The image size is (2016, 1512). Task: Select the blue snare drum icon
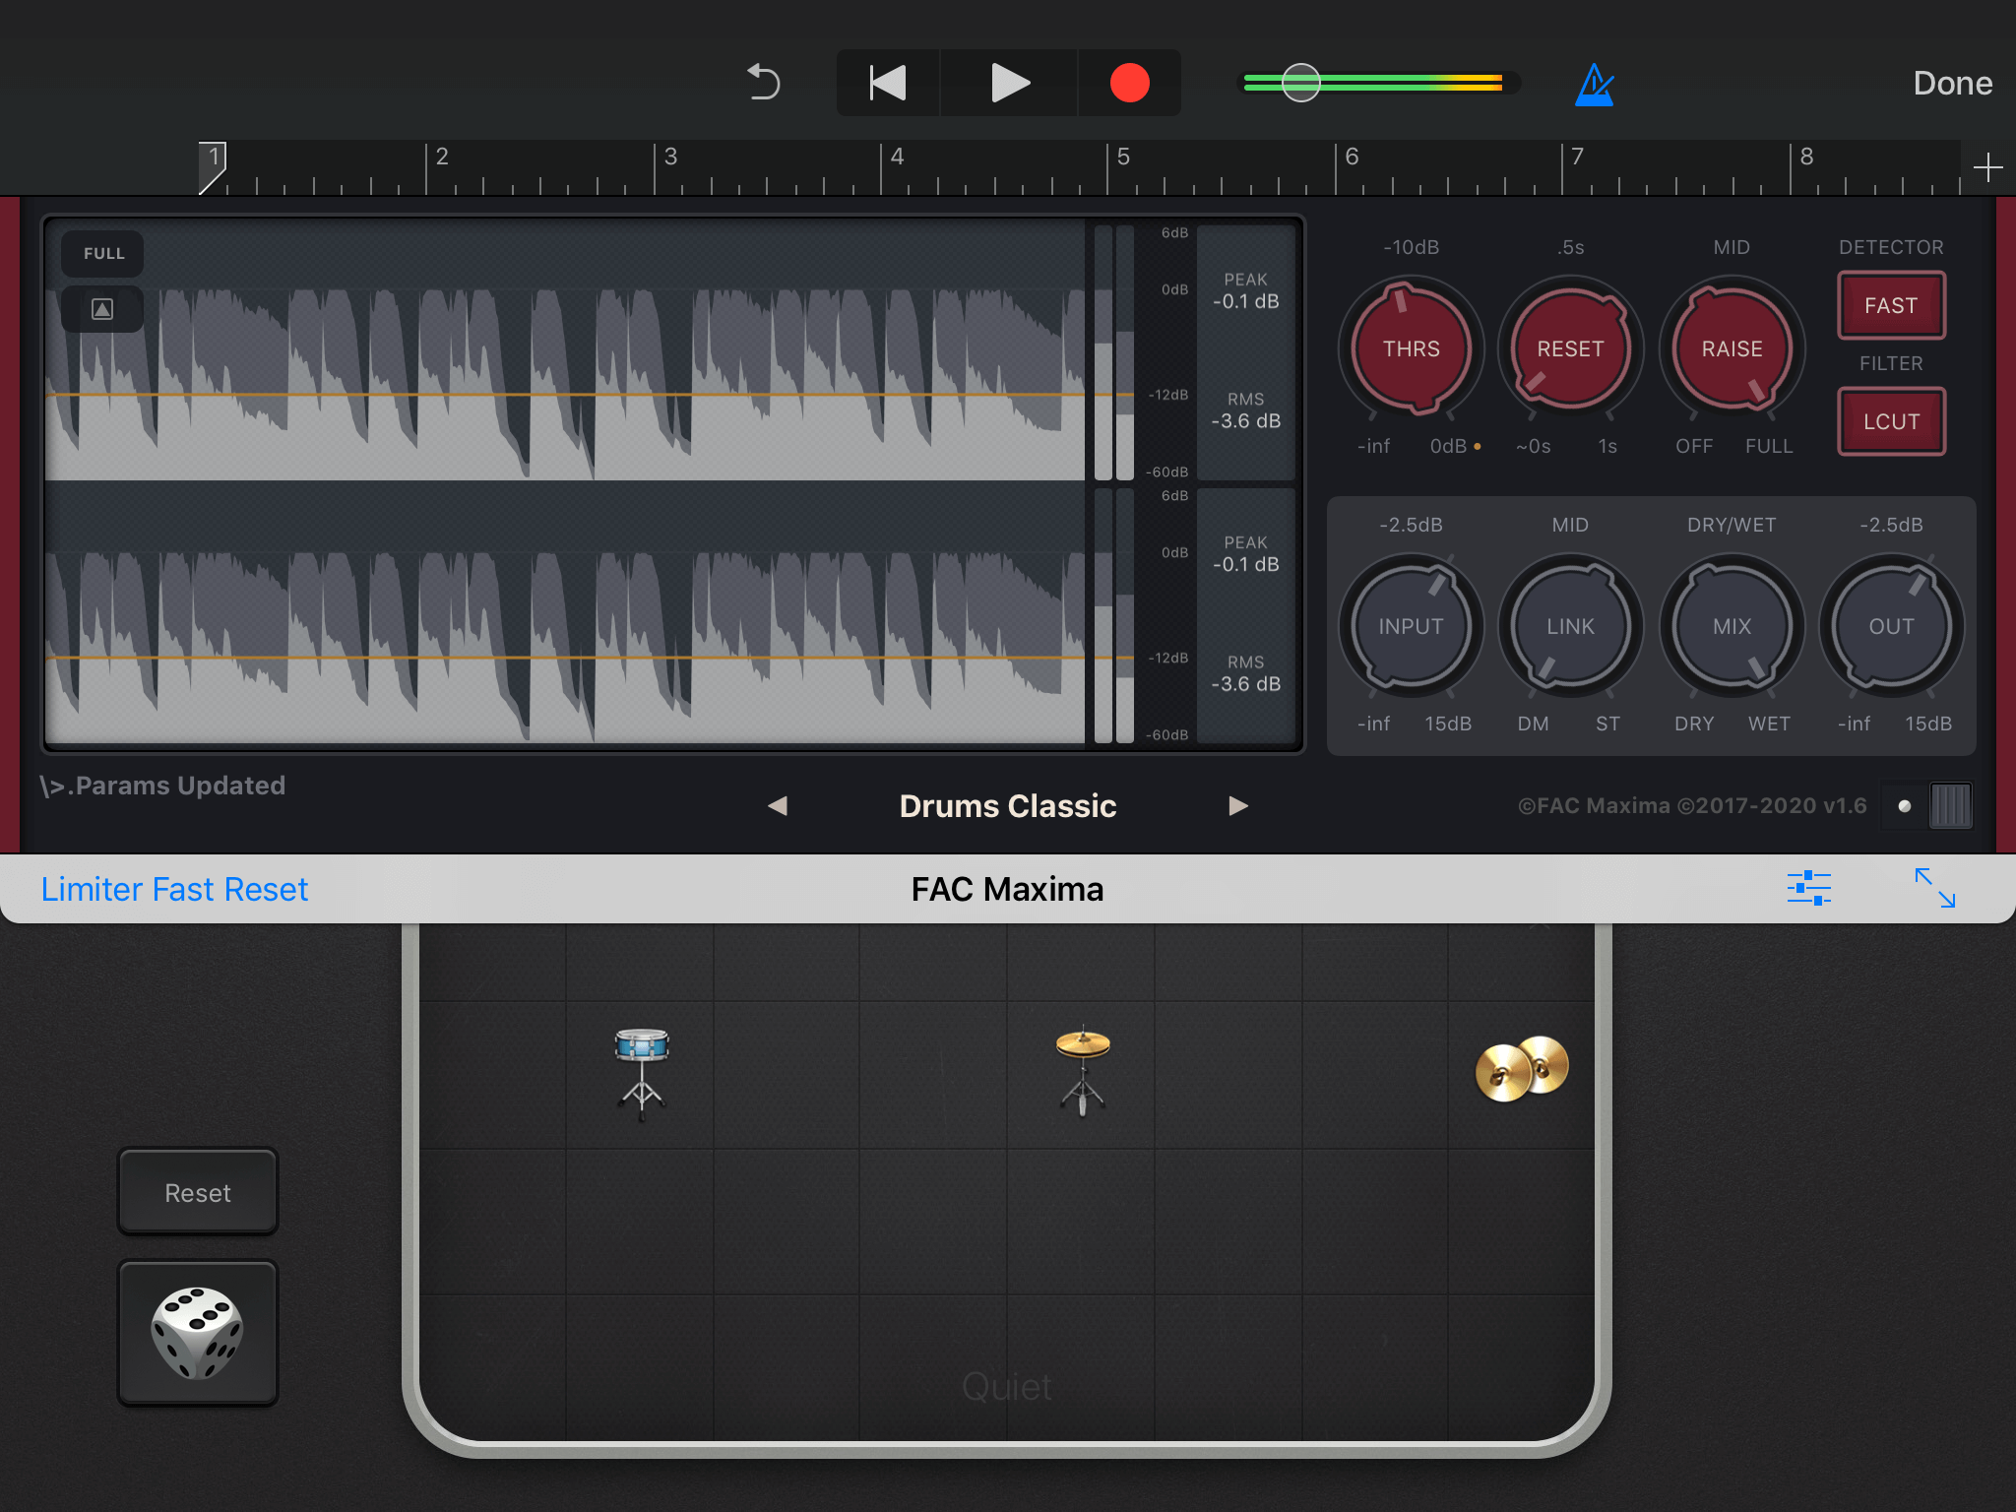click(x=642, y=1073)
